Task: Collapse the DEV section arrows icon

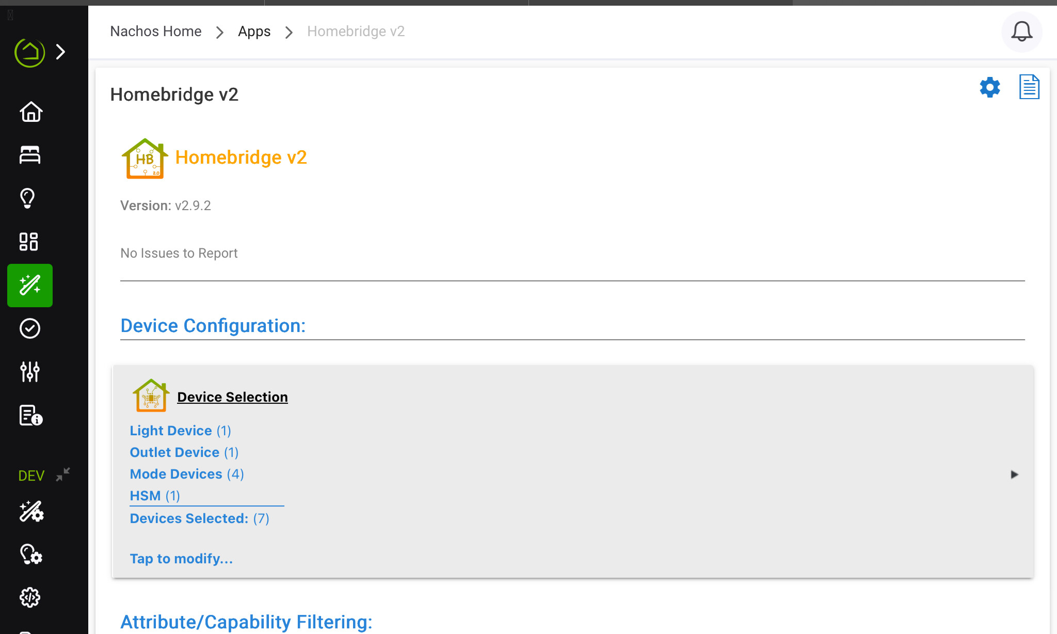Action: (63, 474)
